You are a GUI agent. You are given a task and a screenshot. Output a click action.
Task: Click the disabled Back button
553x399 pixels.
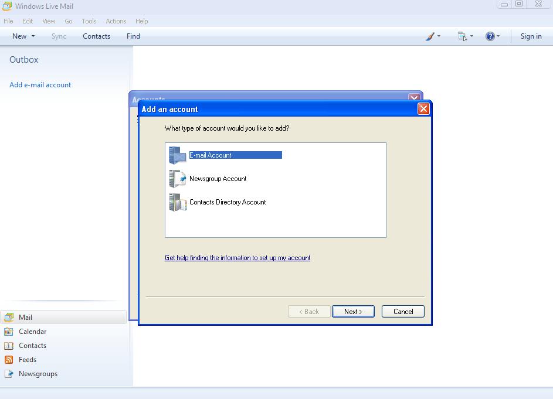(x=309, y=312)
